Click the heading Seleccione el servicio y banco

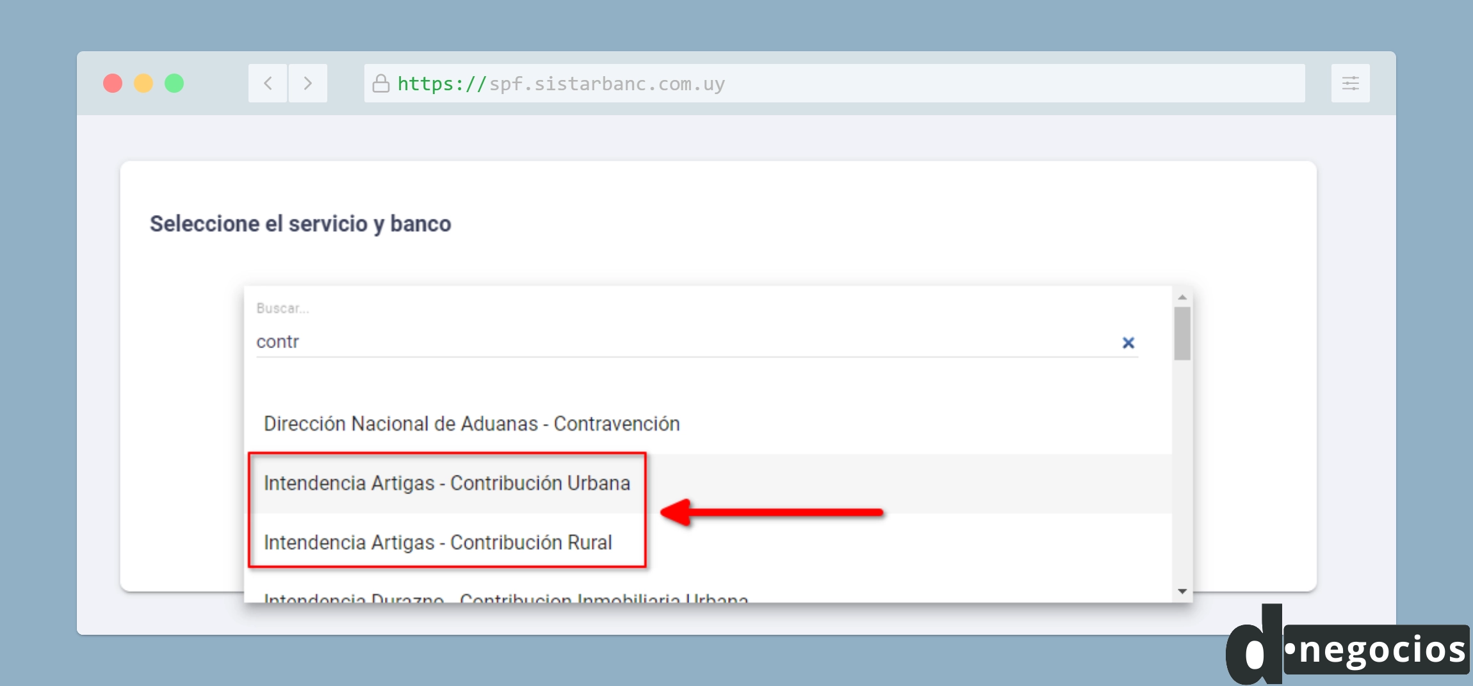click(300, 224)
